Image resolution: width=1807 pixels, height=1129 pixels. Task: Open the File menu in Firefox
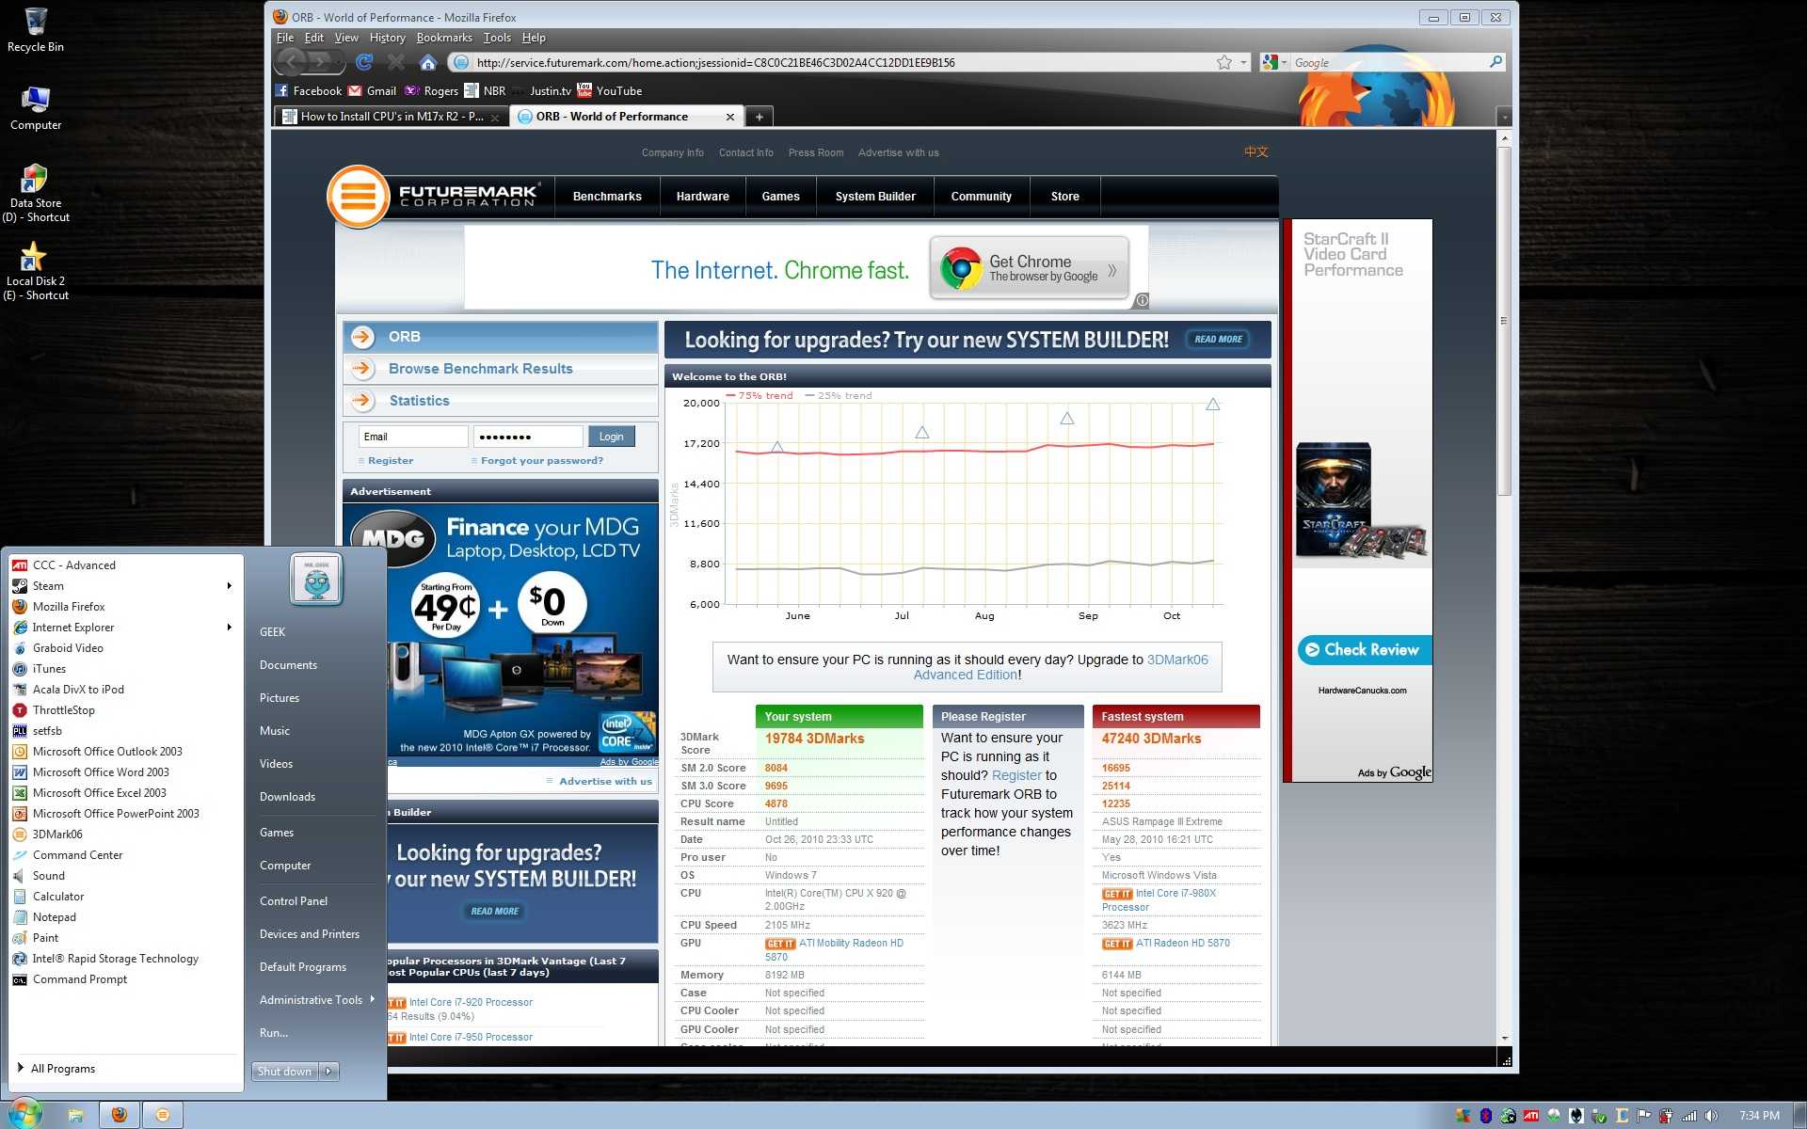click(284, 38)
